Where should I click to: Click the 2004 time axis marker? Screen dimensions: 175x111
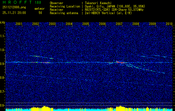69,24
